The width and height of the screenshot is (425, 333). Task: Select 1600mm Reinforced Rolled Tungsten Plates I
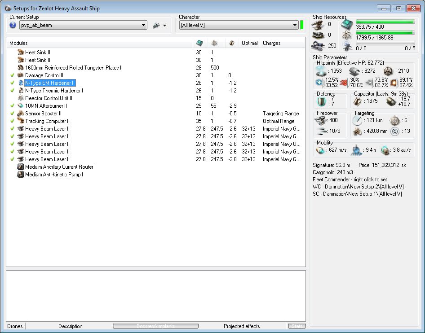pos(73,68)
